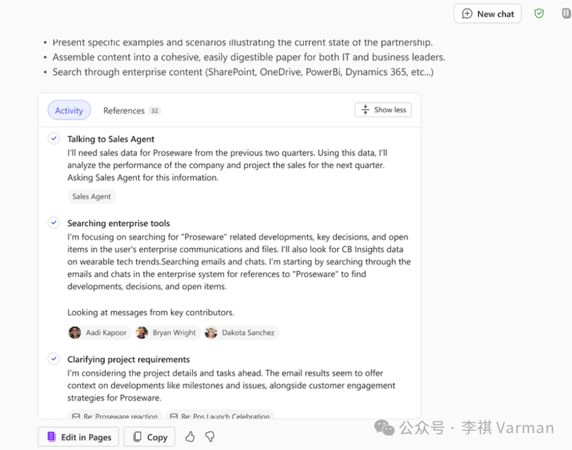Click the Sales Agent tag chip
Image resolution: width=572 pixels, height=450 pixels.
91,196
